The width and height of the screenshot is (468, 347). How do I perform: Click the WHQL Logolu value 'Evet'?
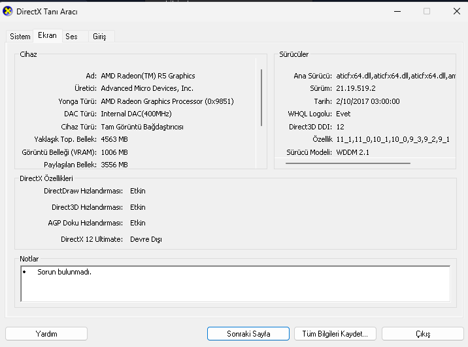343,114
